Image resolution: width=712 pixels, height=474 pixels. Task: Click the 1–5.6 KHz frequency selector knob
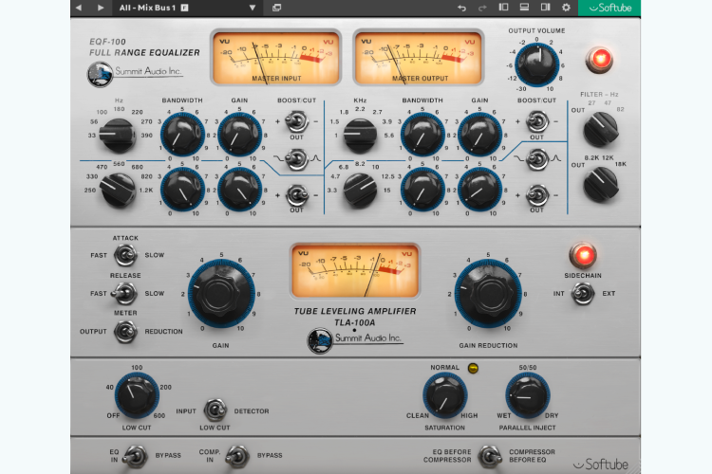[360, 135]
